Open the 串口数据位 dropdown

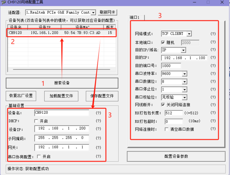point(185,82)
